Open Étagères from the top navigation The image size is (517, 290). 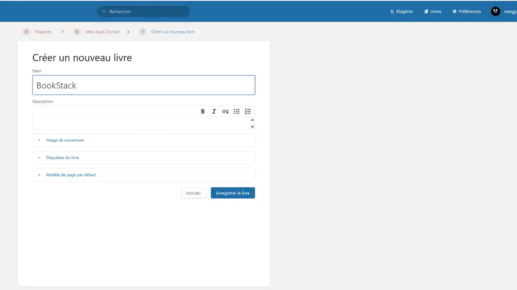(402, 11)
